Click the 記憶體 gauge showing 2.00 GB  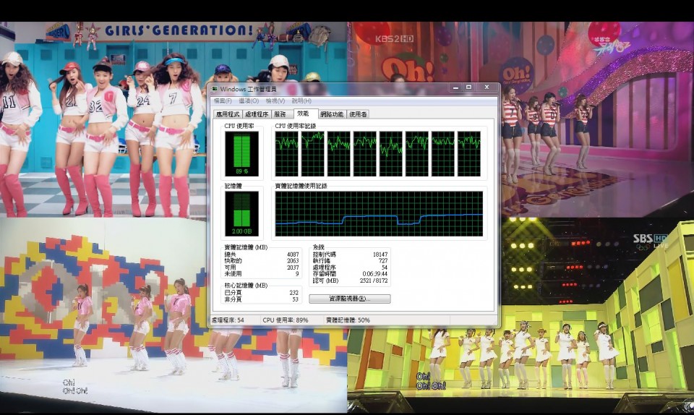click(x=241, y=214)
